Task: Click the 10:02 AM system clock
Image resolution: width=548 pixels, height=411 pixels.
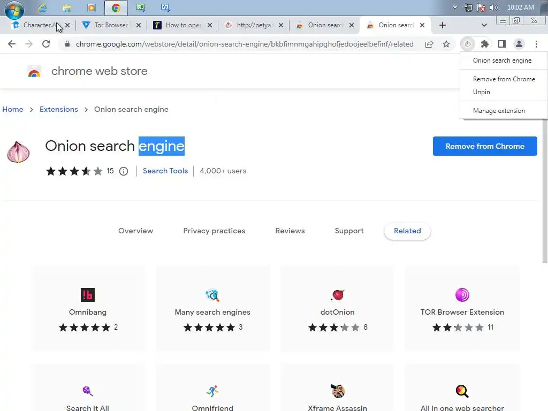Action: [521, 7]
